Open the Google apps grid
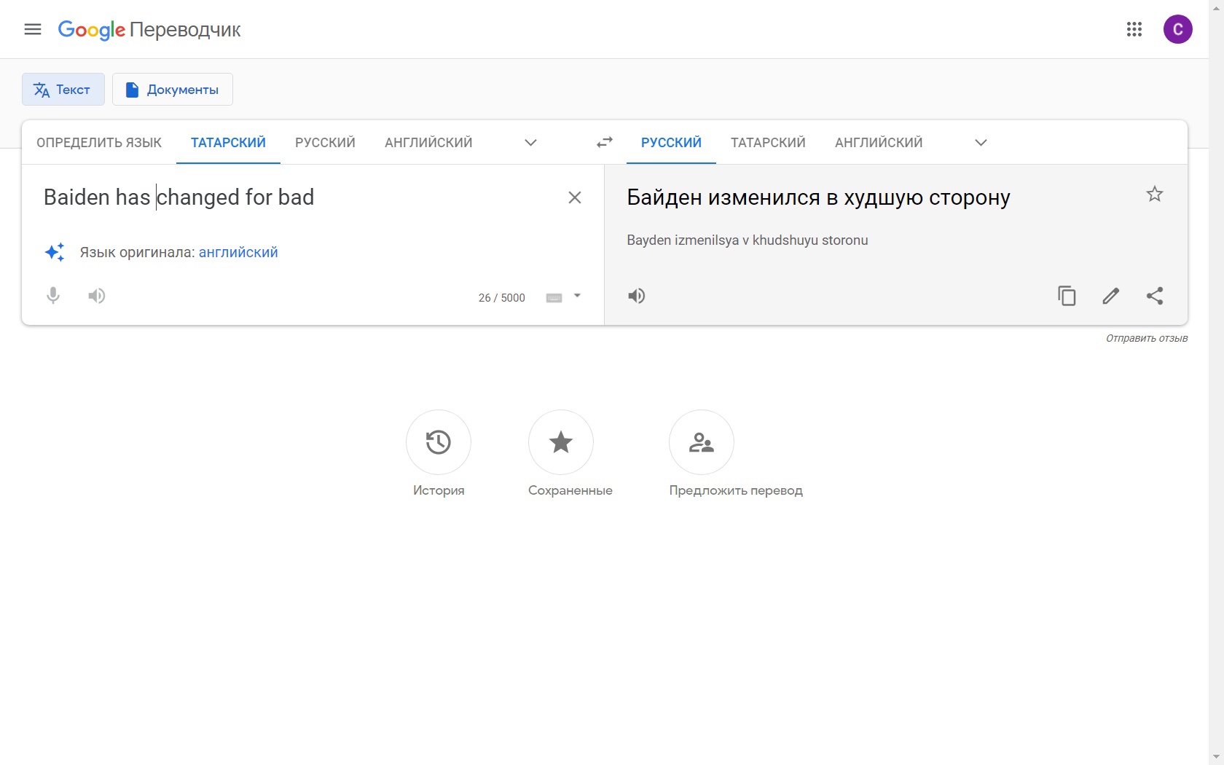This screenshot has width=1224, height=765. [x=1134, y=29]
